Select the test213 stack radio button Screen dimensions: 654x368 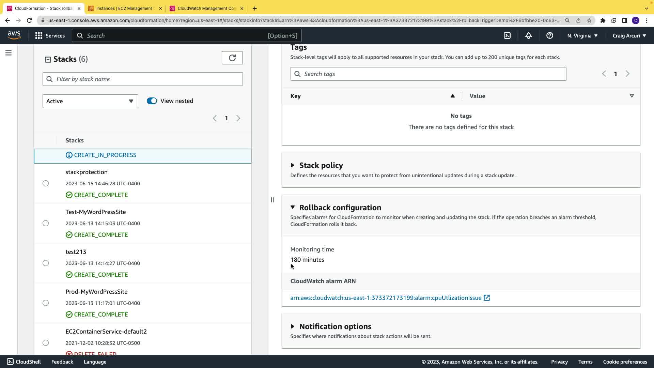point(46,263)
